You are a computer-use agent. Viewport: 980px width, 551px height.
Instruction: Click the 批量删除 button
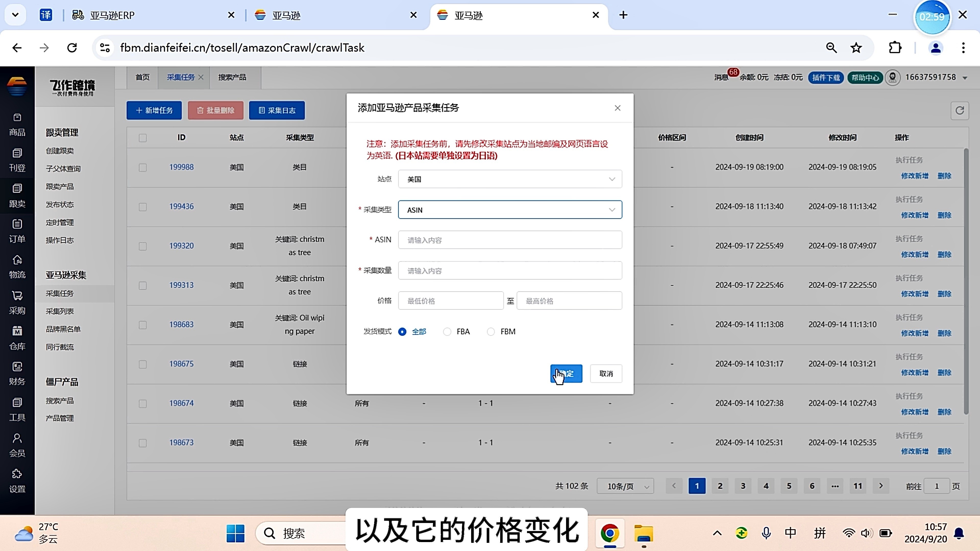(215, 110)
